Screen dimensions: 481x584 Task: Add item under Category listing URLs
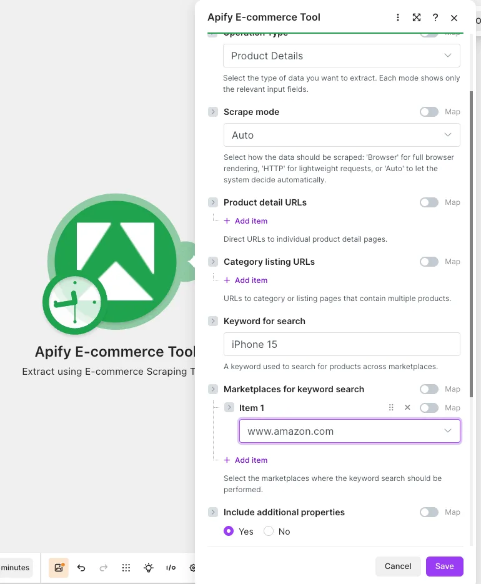(245, 280)
